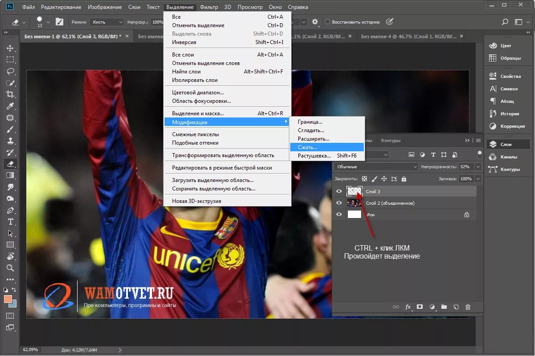Select the Eraser tool in toolbox
Image resolution: width=535 pixels, height=356 pixels.
10,164
